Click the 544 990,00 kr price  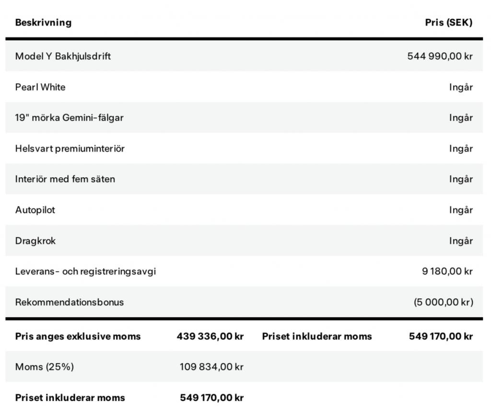tap(440, 56)
